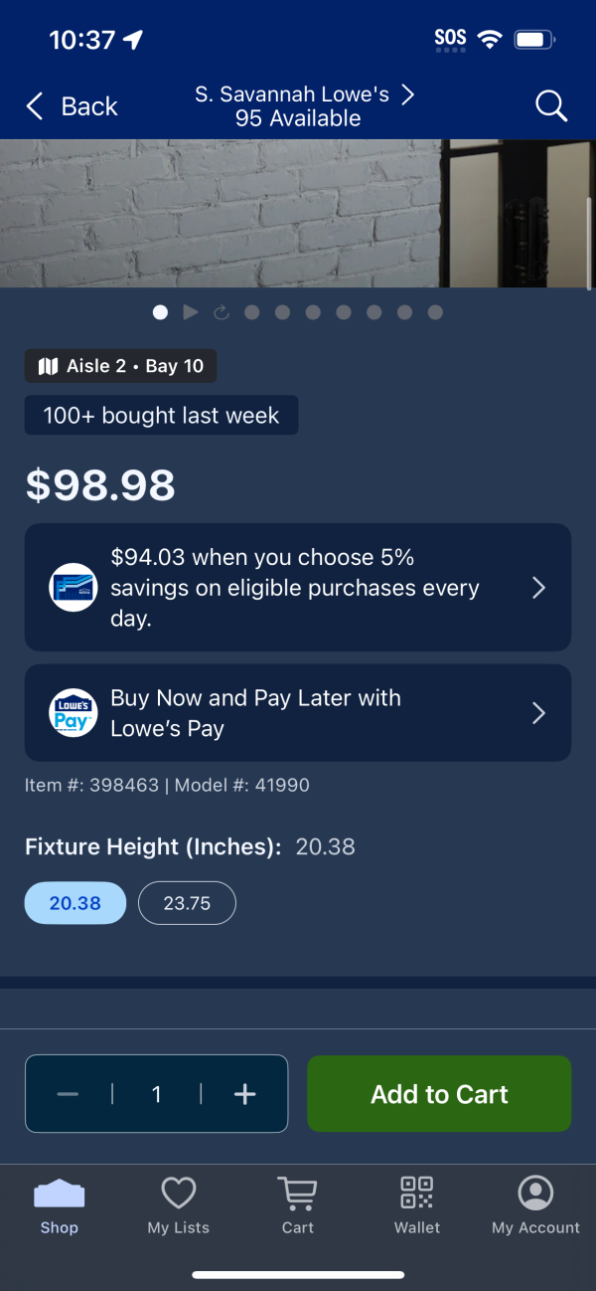Open Aisle 2 Bay 10 map badge

[x=120, y=366]
